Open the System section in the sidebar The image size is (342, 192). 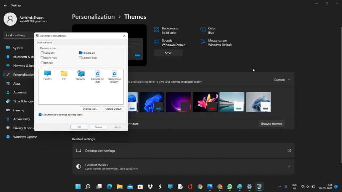pyautogui.click(x=18, y=48)
